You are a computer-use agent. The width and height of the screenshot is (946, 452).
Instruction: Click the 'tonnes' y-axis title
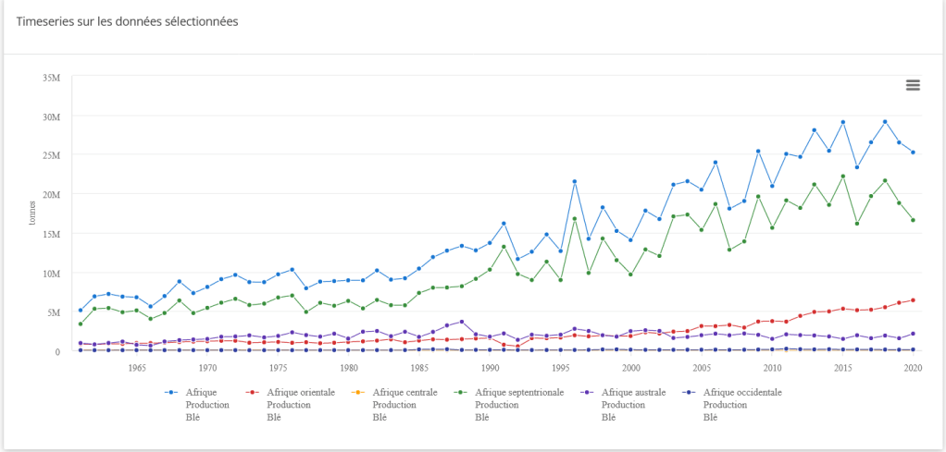click(33, 212)
